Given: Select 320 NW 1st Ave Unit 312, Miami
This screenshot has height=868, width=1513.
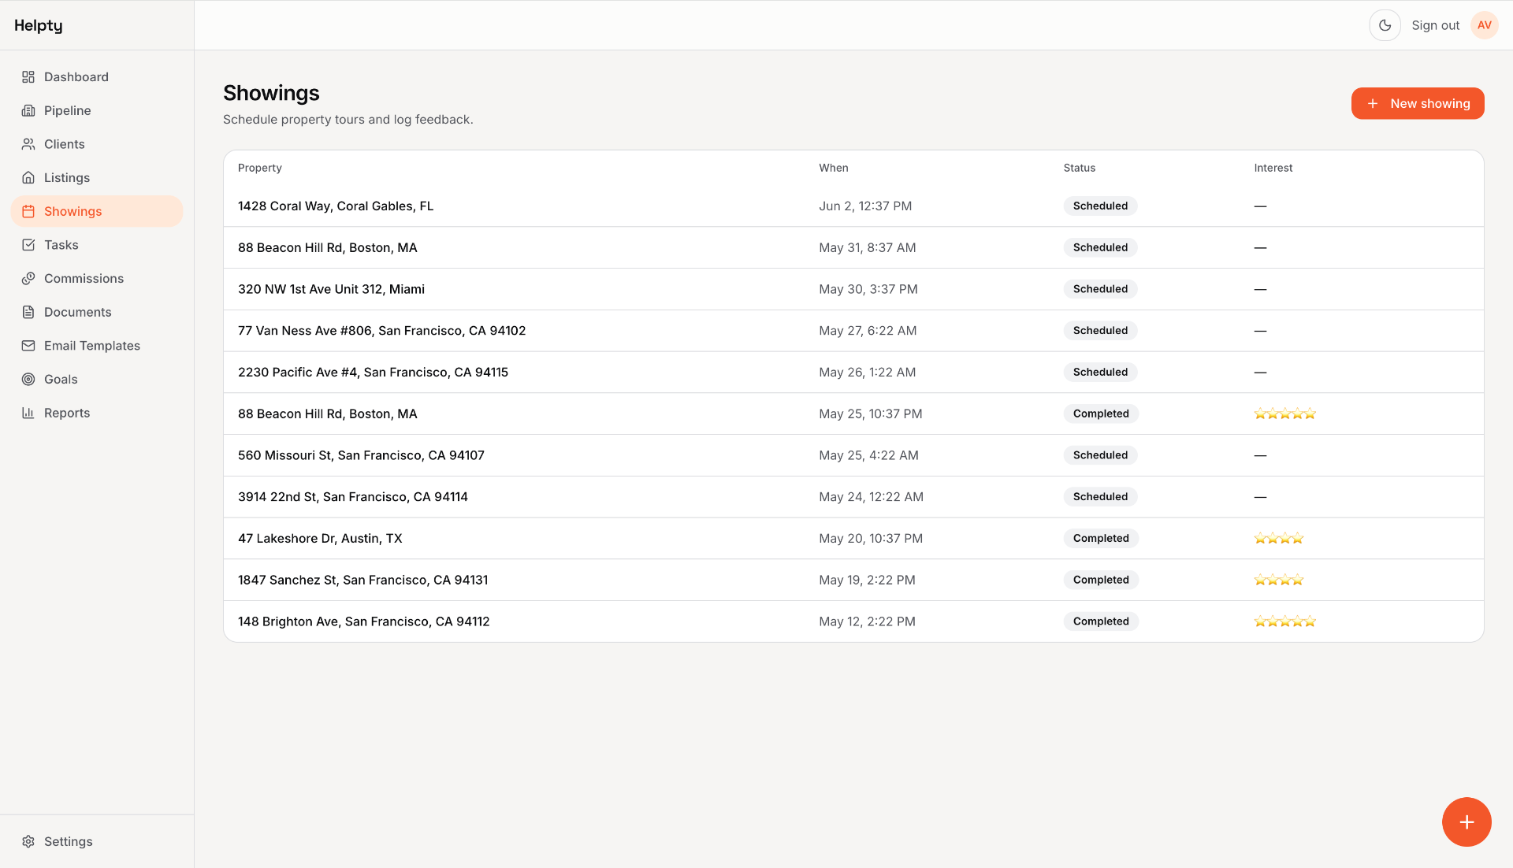Looking at the screenshot, I should (x=853, y=290).
